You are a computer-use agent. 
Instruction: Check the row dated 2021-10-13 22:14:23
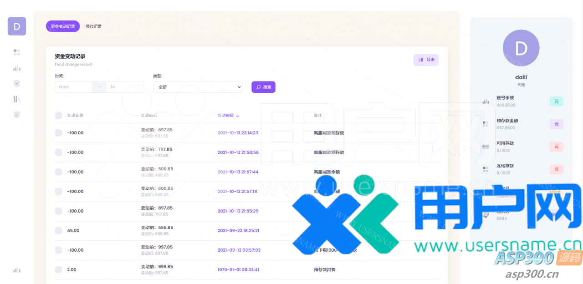click(58, 133)
